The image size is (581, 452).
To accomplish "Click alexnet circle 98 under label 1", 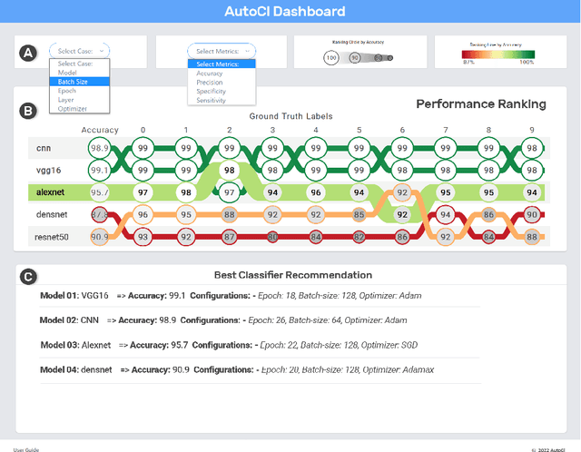I will (186, 192).
